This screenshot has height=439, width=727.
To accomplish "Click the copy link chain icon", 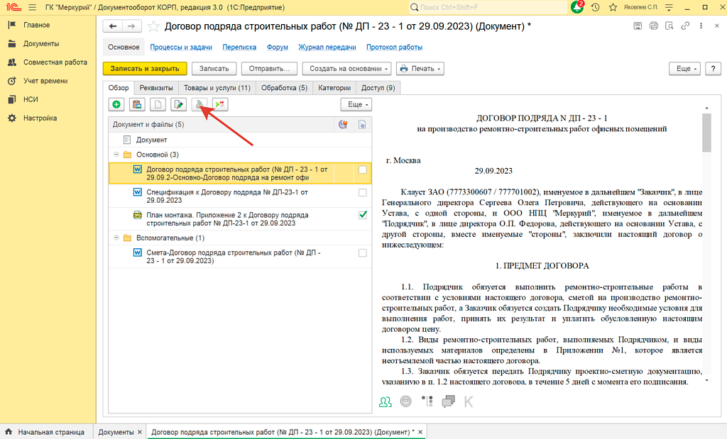I will [x=684, y=26].
